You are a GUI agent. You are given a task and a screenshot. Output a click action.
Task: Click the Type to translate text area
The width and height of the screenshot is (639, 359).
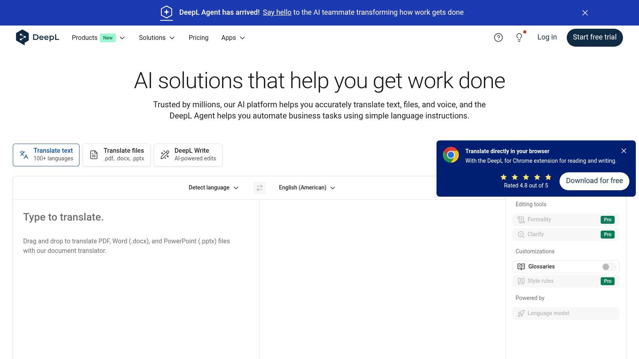136,279
